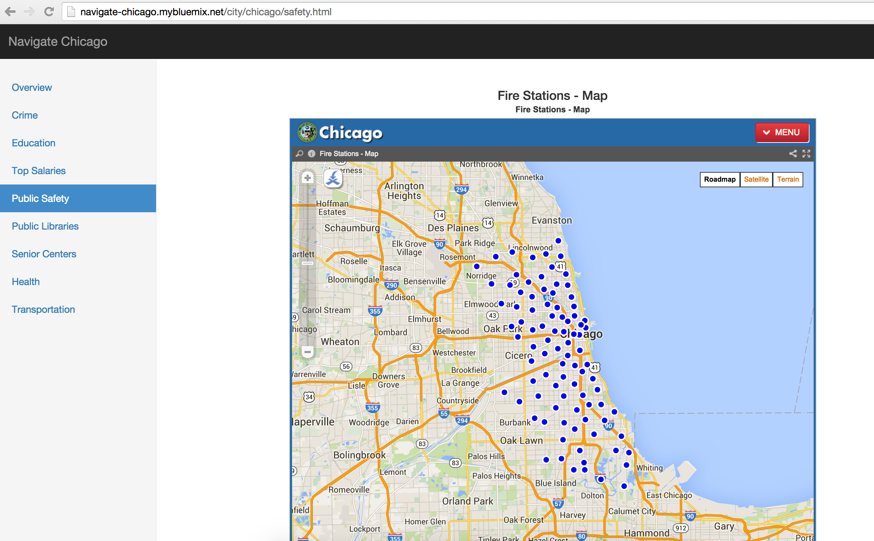This screenshot has height=541, width=874.
Task: Go back to previous browser page
Action: click(x=10, y=12)
